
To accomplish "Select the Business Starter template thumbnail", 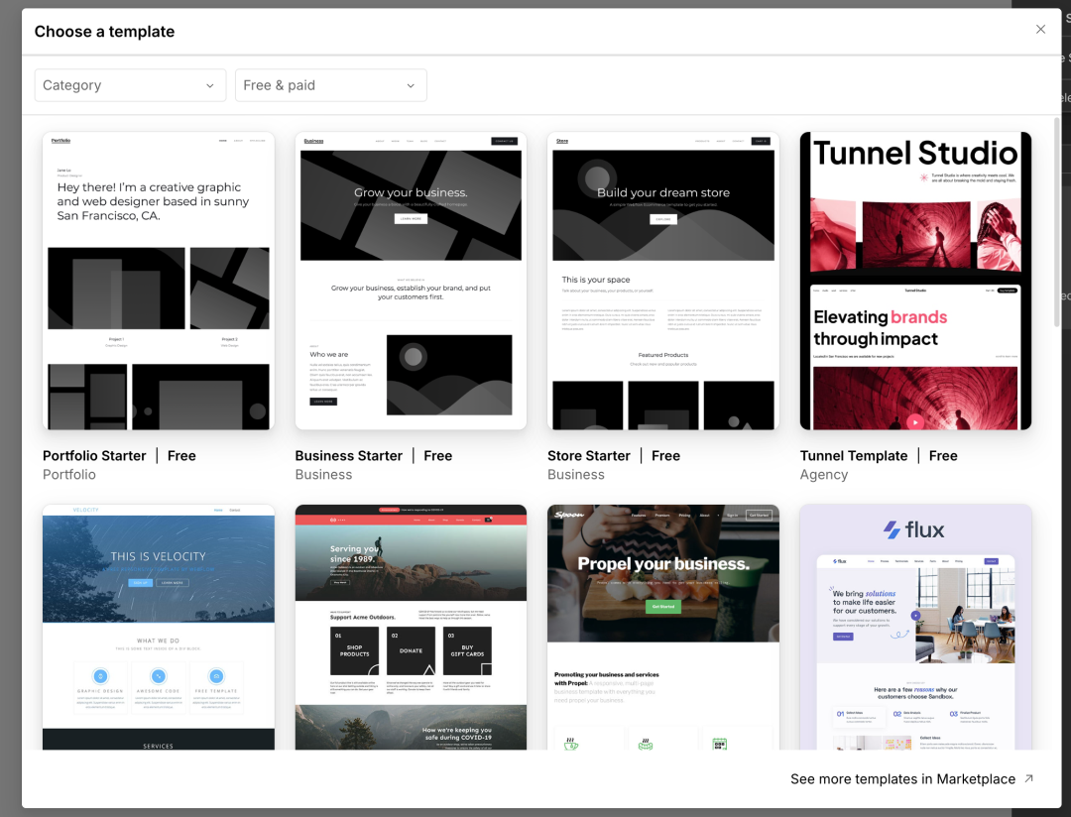I will 411,281.
